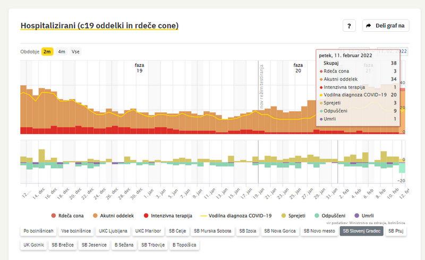Switch period to 4m
This screenshot has height=260, width=425.
[x=62, y=51]
